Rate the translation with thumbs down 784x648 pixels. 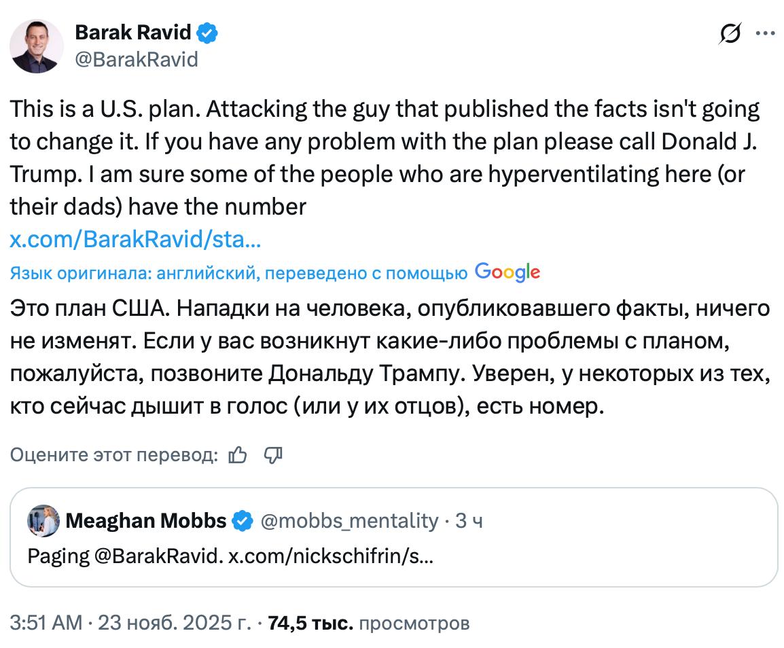[272, 455]
